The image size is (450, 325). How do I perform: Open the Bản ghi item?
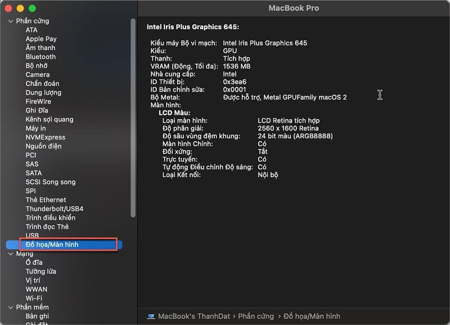(x=37, y=316)
